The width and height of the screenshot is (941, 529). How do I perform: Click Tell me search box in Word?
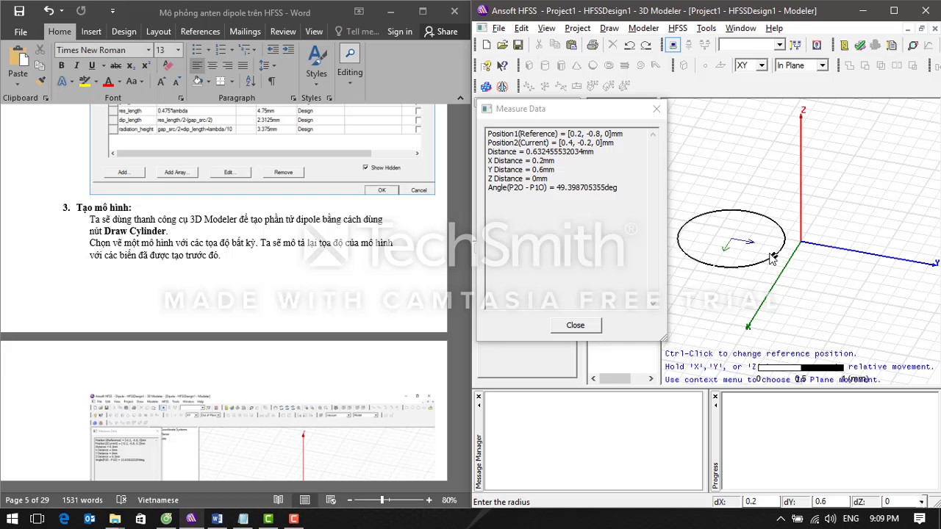[x=357, y=32]
